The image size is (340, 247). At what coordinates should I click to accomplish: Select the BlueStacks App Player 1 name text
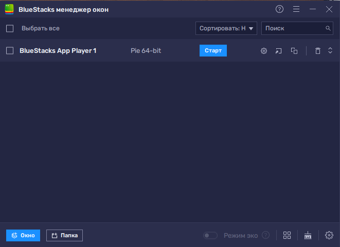point(58,51)
